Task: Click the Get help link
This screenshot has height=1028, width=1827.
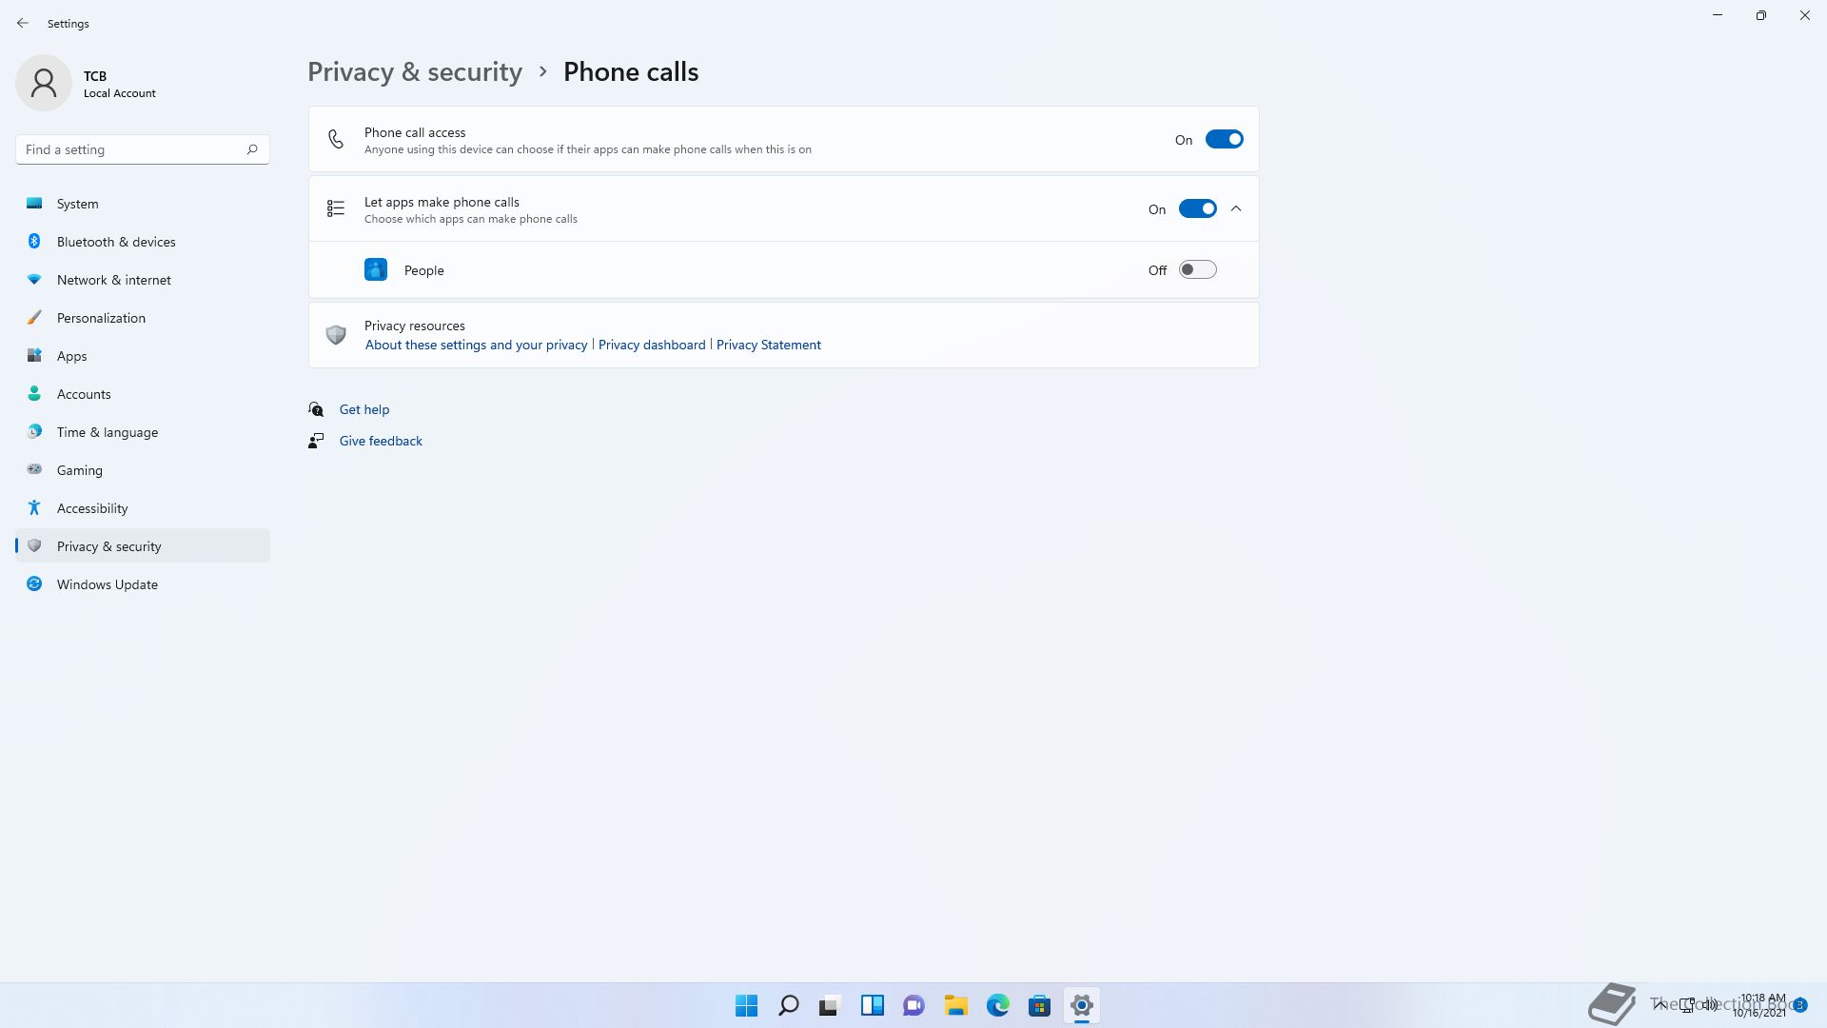Action: tap(364, 409)
